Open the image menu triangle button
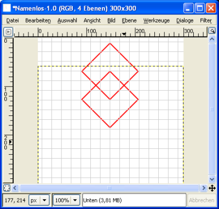The image size is (219, 209). coord(8,32)
